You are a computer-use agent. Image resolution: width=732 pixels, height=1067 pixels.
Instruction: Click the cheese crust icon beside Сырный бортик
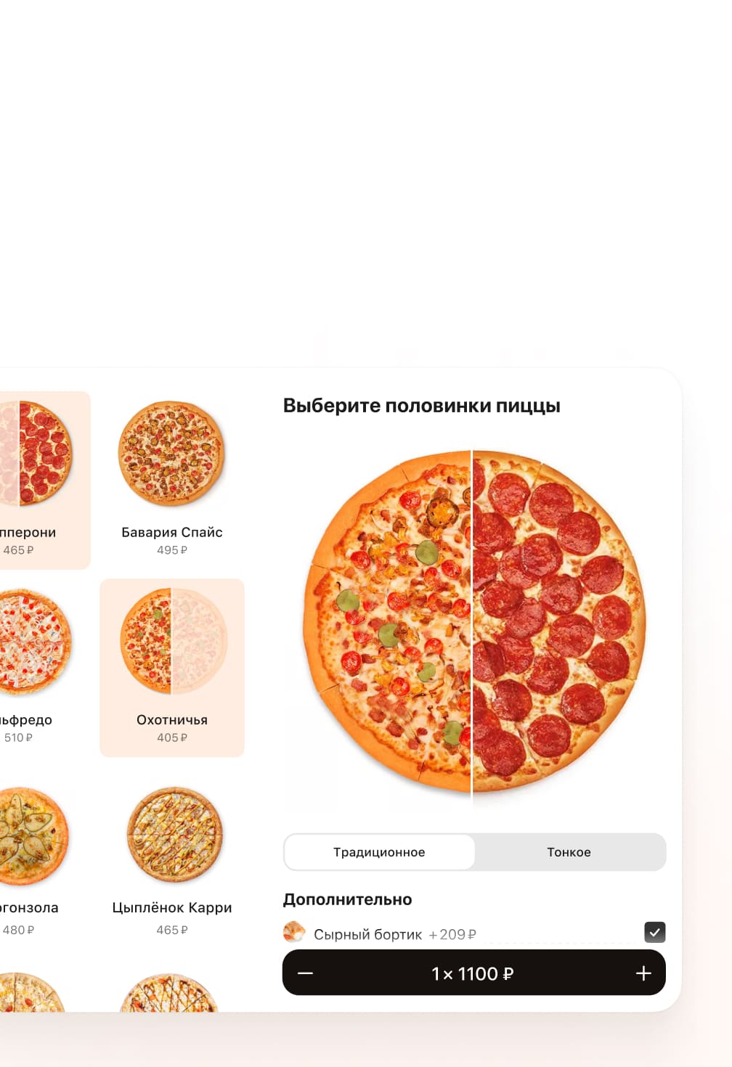click(x=294, y=932)
